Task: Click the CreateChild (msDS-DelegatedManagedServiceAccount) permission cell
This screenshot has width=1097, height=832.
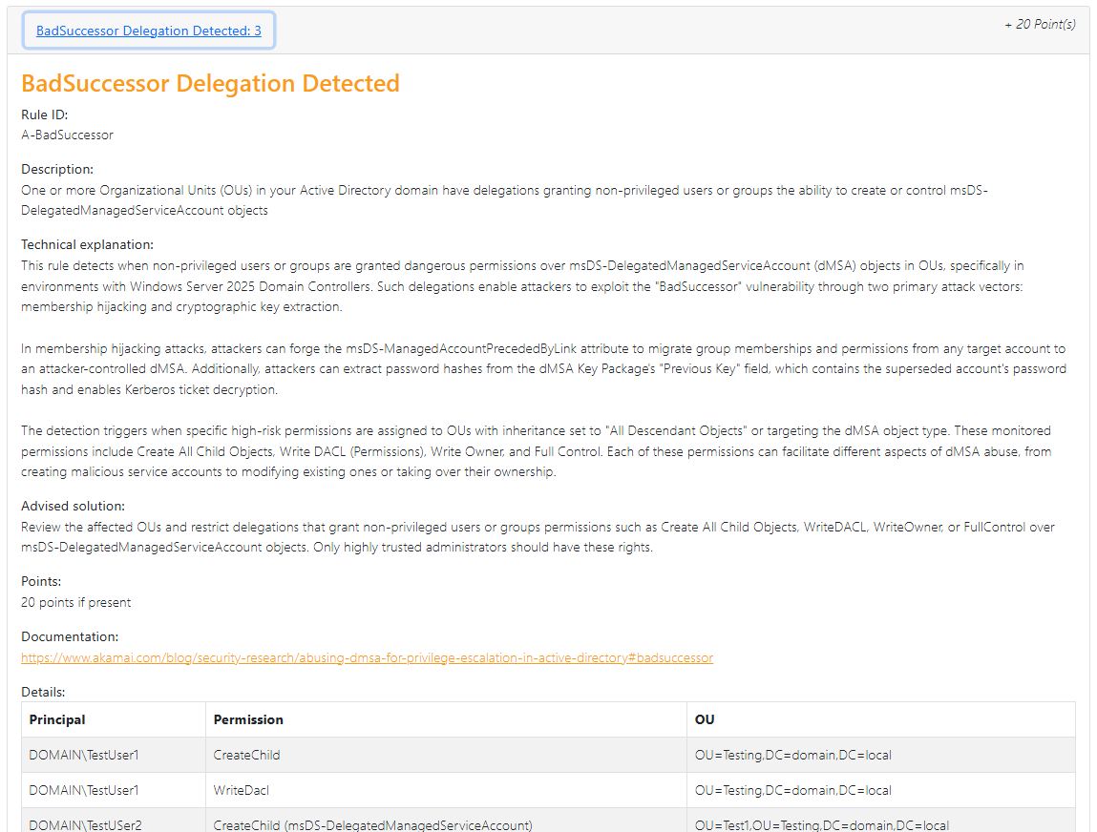Action: pos(372,824)
